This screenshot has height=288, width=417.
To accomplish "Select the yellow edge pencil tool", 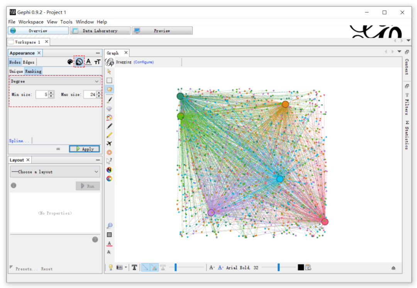I will tap(109, 135).
